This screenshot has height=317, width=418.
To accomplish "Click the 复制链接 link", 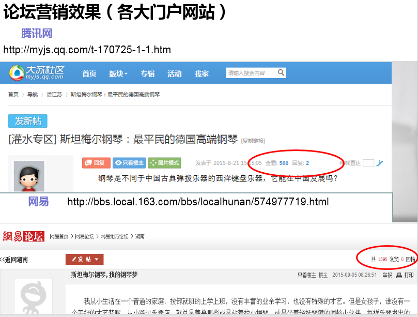I will (253, 141).
